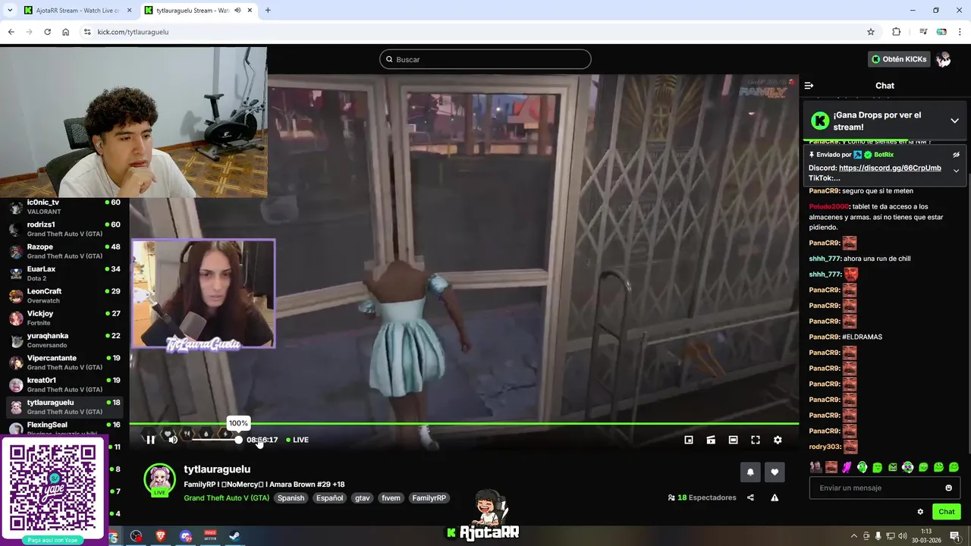Click the kick.com/tytlauraguelu address bar

[478, 32]
